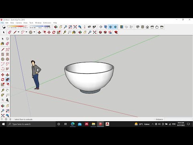The height and width of the screenshot is (145, 193).
Task: Select Zoom Window in the left palette
Action: coord(7,111)
